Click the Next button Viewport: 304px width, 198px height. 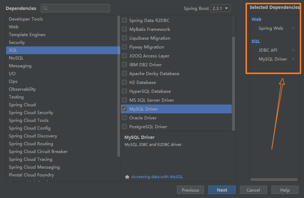pyautogui.click(x=222, y=190)
